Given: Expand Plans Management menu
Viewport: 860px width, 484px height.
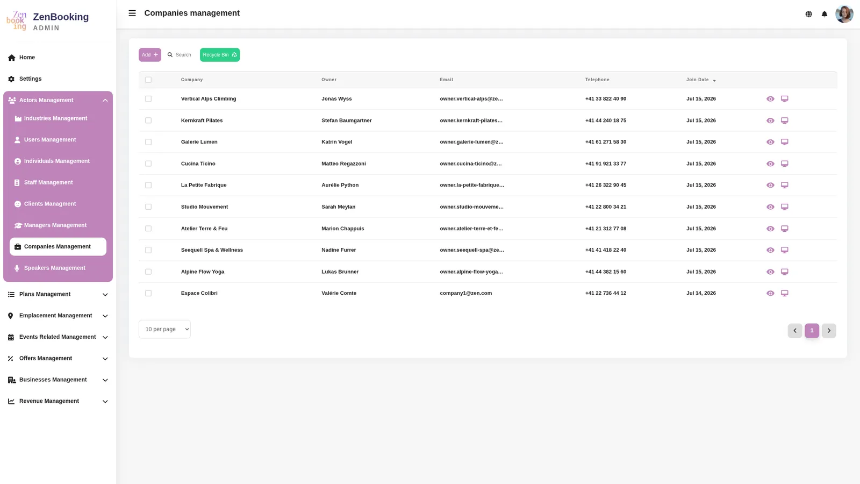Looking at the screenshot, I should click(x=58, y=294).
